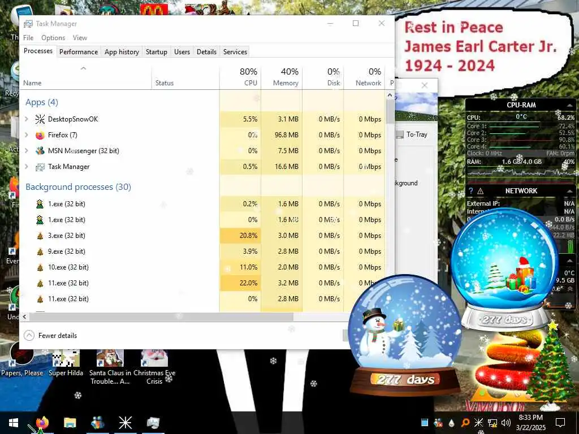
Task: Click Fewer details button
Action: coord(50,336)
